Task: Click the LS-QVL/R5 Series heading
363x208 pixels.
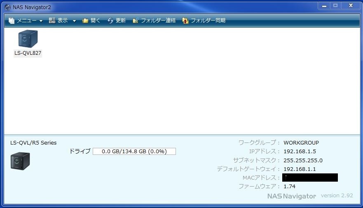Action: [x=33, y=143]
